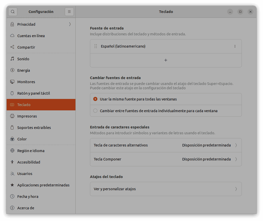Image resolution: width=263 pixels, height=221 pixels.
Task: Add a new input source with plus button
Action: pyautogui.click(x=166, y=60)
